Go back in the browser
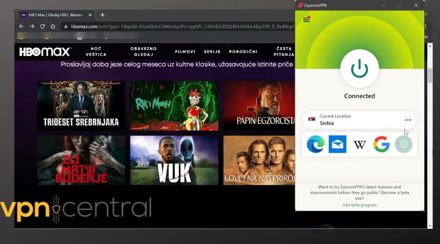The image size is (440, 244). 22,26
